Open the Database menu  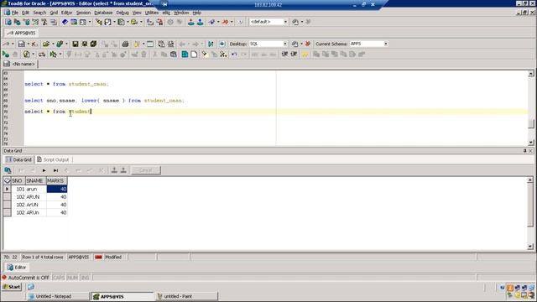(x=103, y=13)
